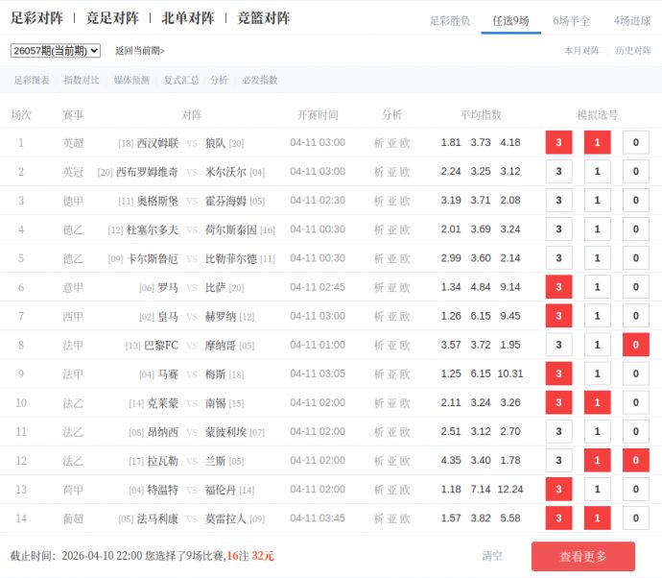Switch to 任选9场 tab
The image size is (662, 578).
510,20
